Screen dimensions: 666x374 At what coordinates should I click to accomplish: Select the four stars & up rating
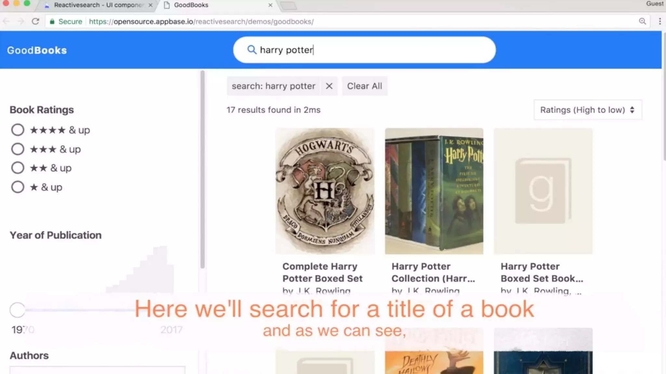pos(18,130)
